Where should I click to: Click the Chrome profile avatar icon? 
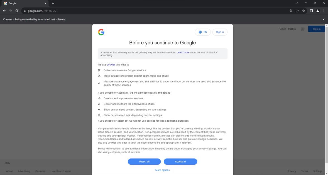(x=318, y=11)
